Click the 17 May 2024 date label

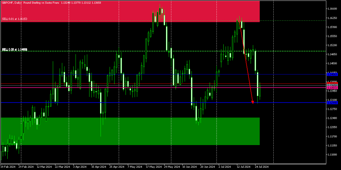153,166
